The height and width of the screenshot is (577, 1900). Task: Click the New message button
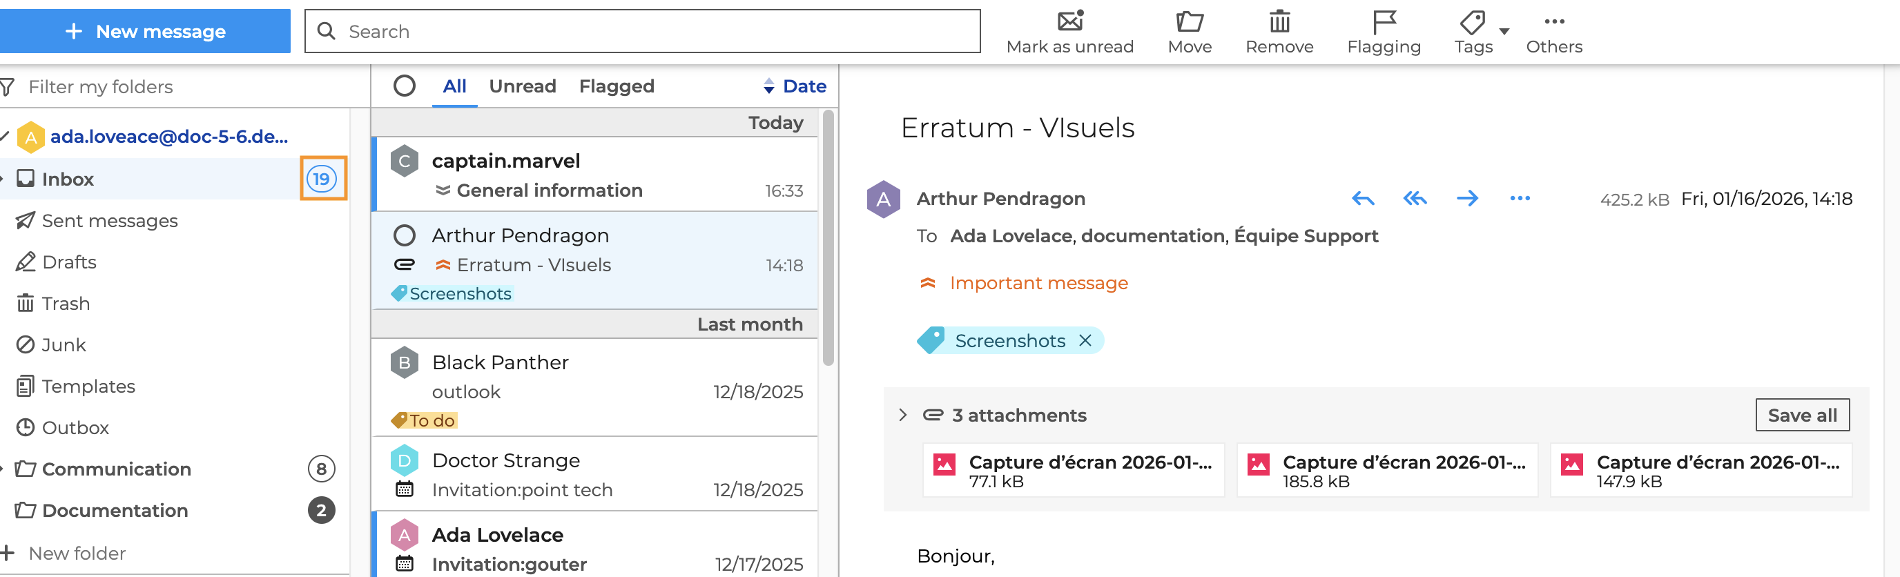145,31
